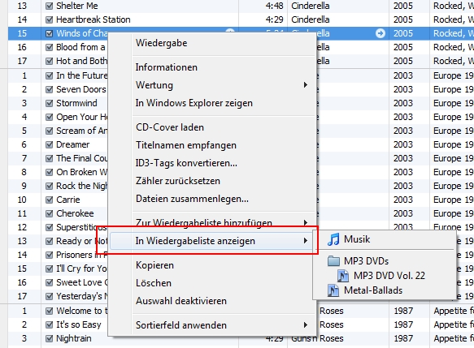474x348 pixels.
Task: Select Löschen from the context menu
Action: (x=154, y=283)
